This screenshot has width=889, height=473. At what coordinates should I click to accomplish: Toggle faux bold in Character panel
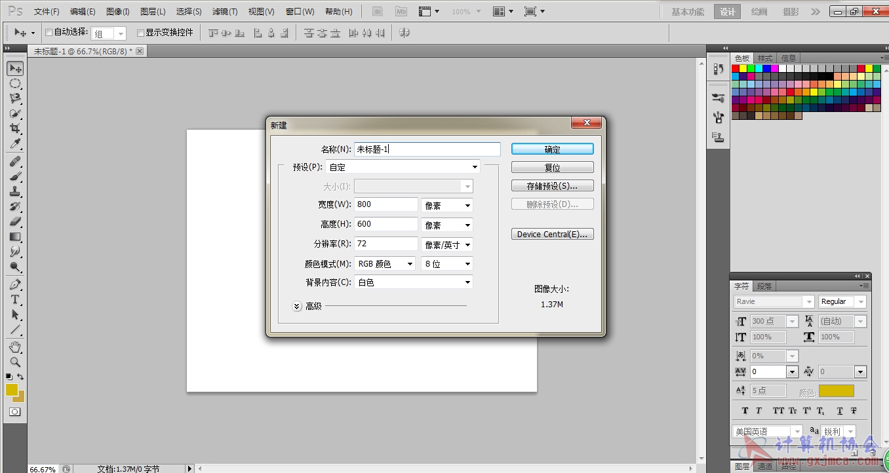[x=745, y=411]
